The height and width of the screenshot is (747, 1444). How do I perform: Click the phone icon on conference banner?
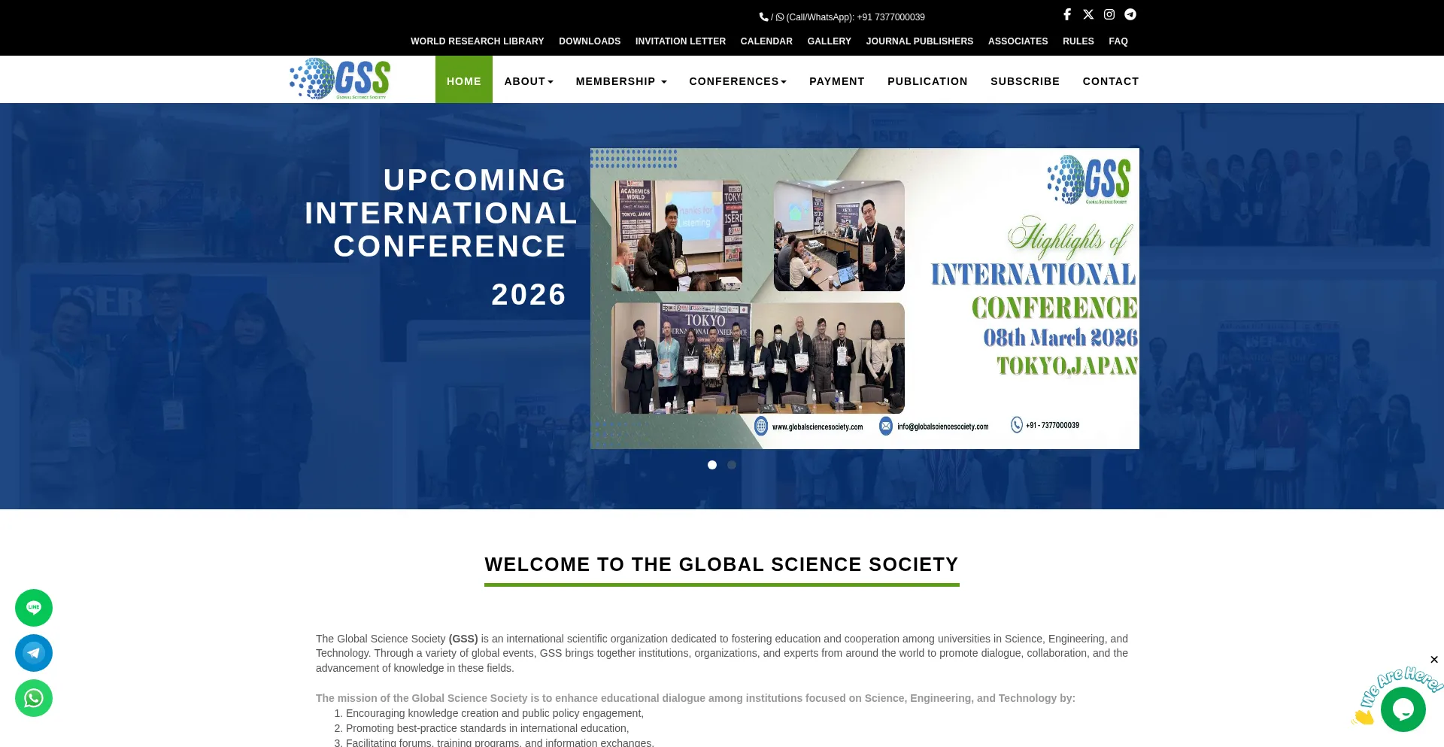(x=1017, y=425)
